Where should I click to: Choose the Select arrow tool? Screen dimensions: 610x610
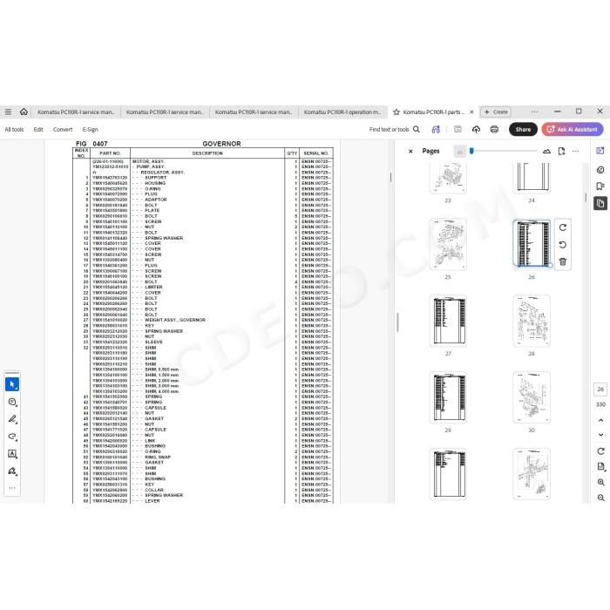pos(12,384)
